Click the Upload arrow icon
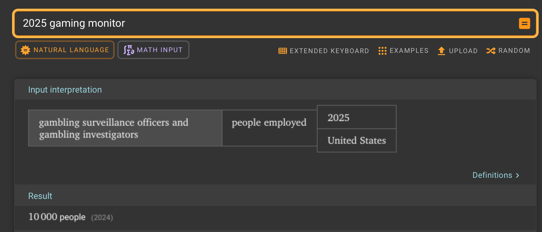Screen dimensions: 542x232 (441, 51)
